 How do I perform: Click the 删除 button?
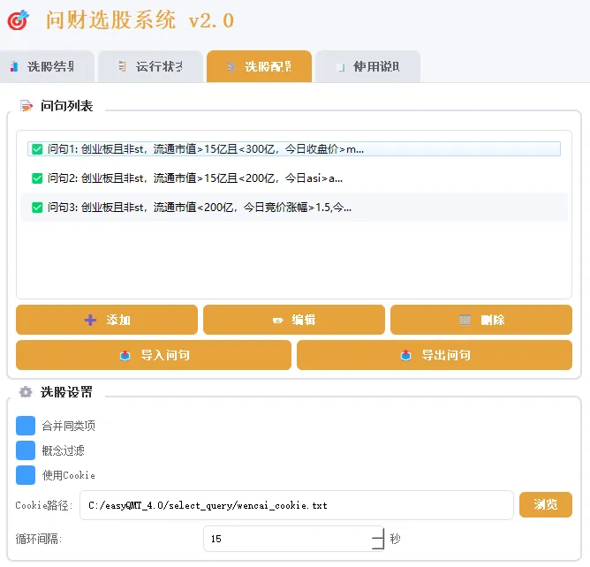point(481,320)
